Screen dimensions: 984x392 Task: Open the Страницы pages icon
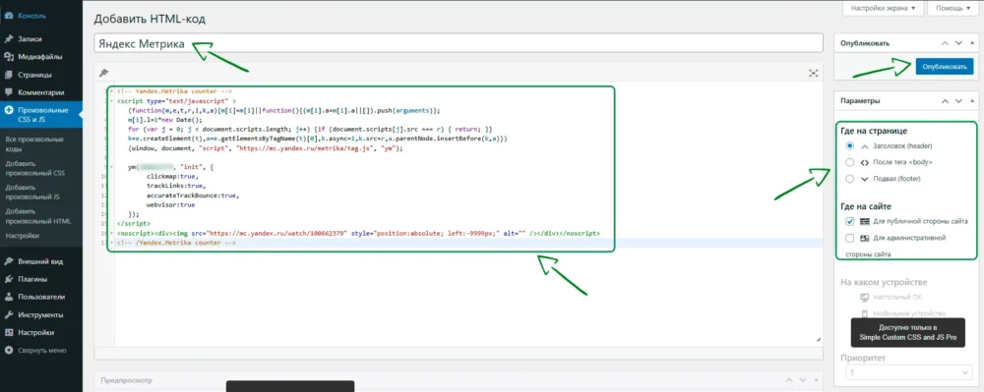click(x=9, y=75)
